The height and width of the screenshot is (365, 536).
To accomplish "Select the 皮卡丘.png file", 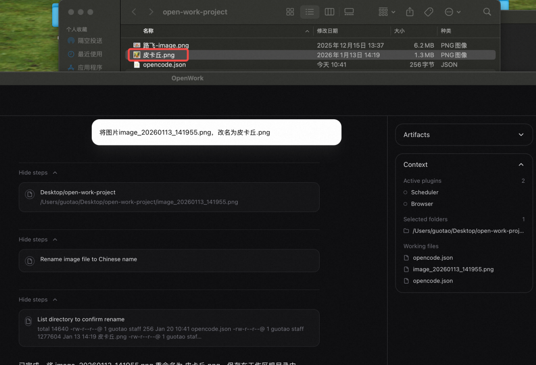I will [159, 55].
